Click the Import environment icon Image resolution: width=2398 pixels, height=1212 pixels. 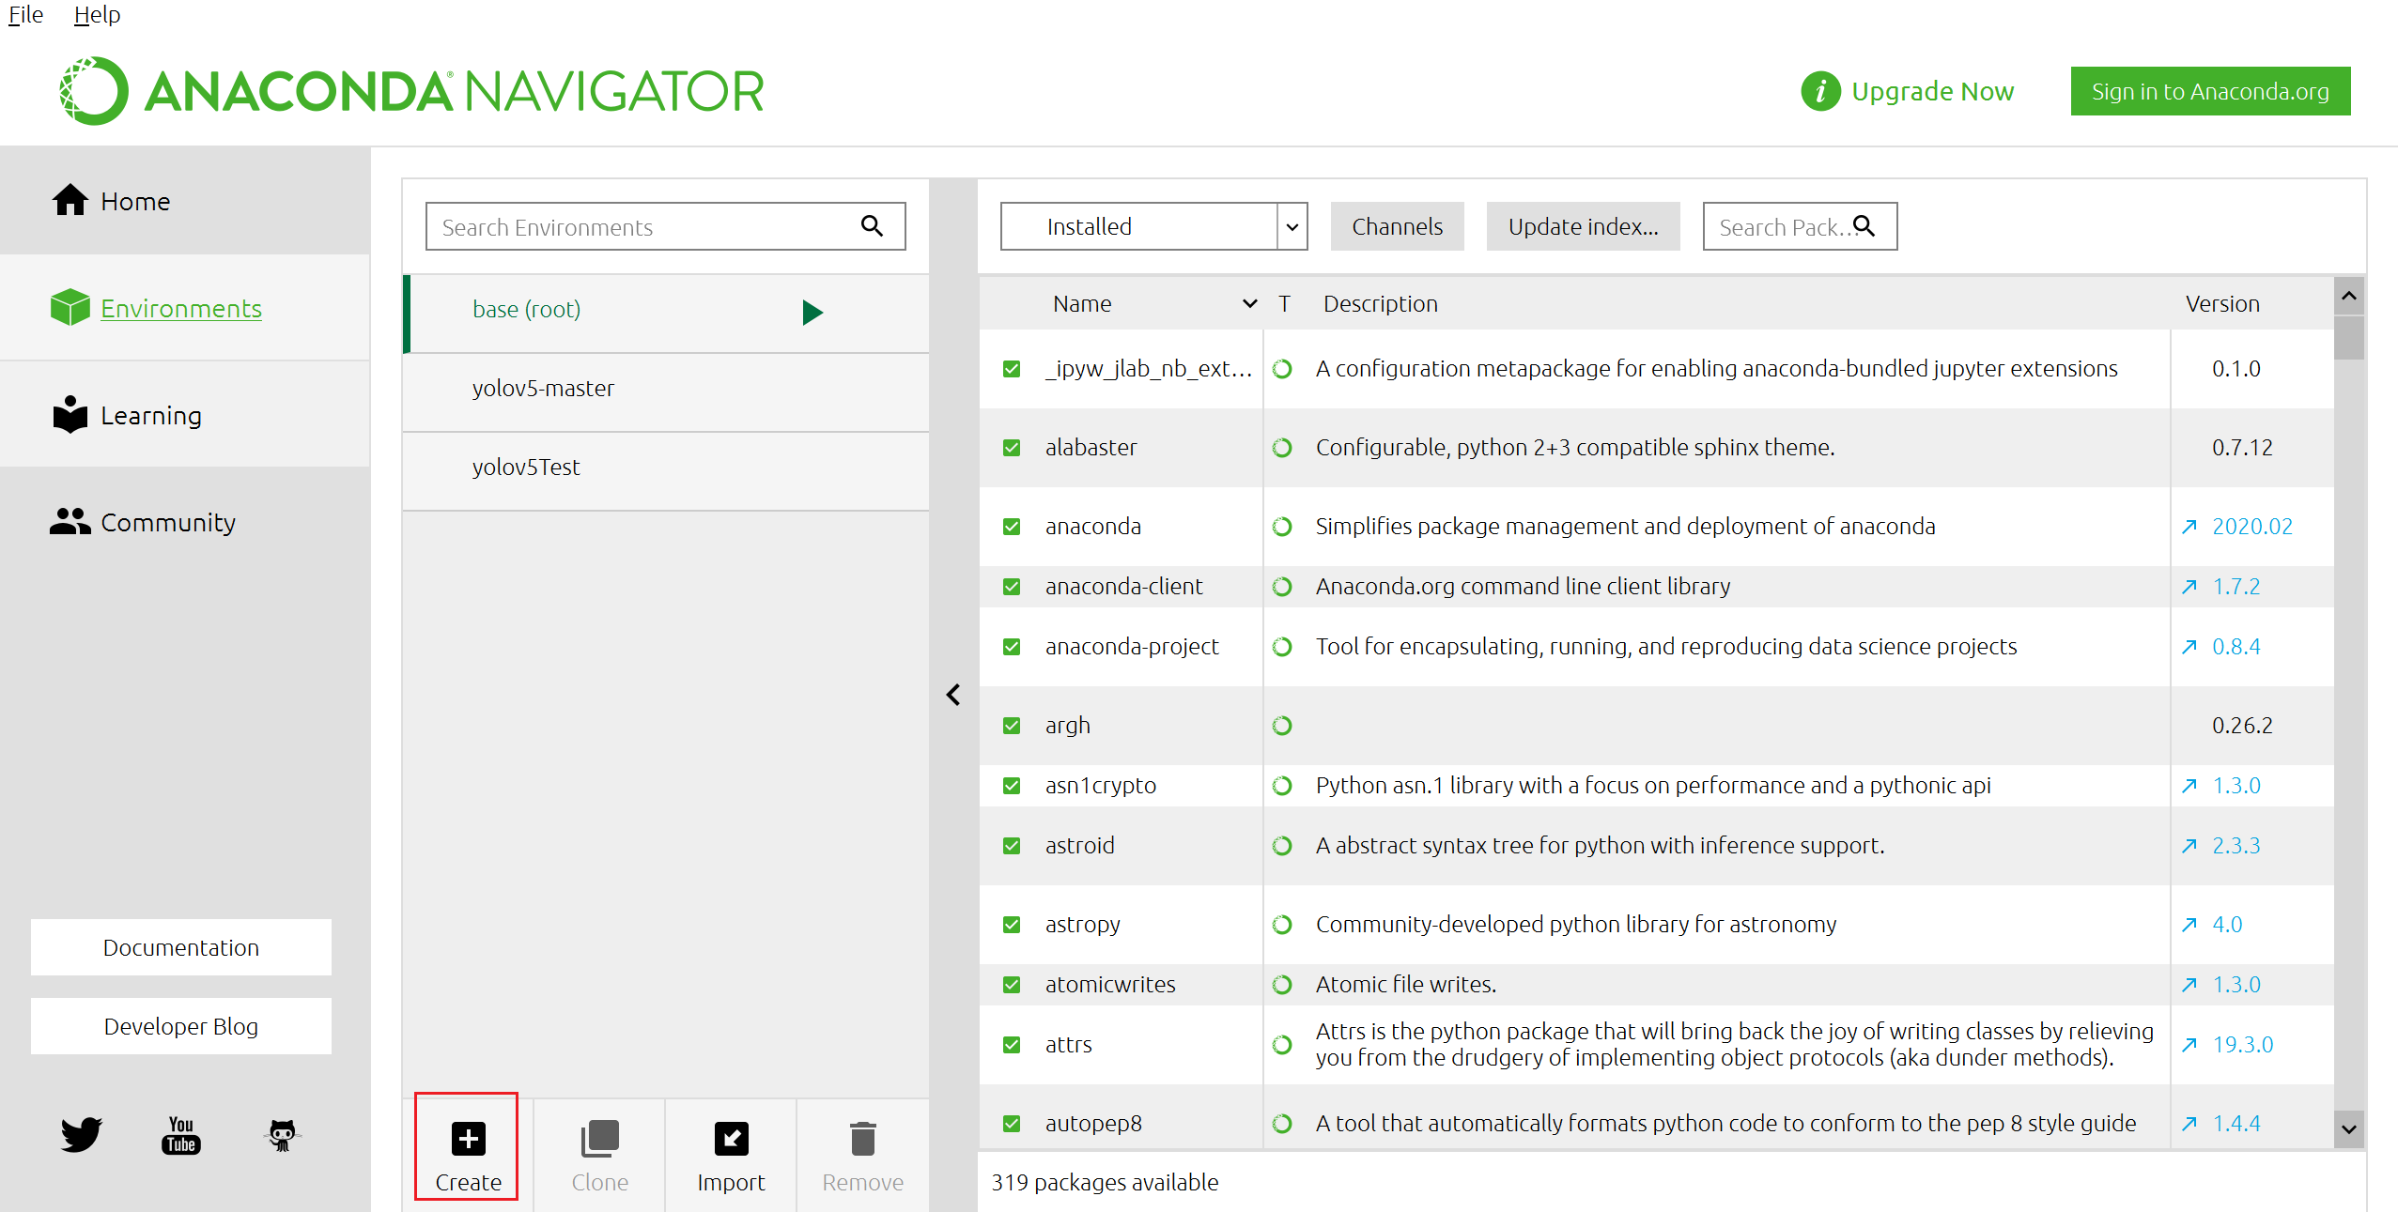(731, 1139)
